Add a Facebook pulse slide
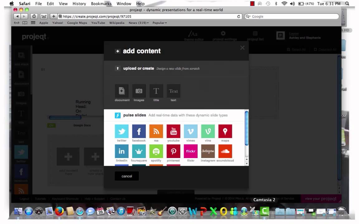Image resolution: width=359 pixels, height=224 pixels. pos(139,131)
